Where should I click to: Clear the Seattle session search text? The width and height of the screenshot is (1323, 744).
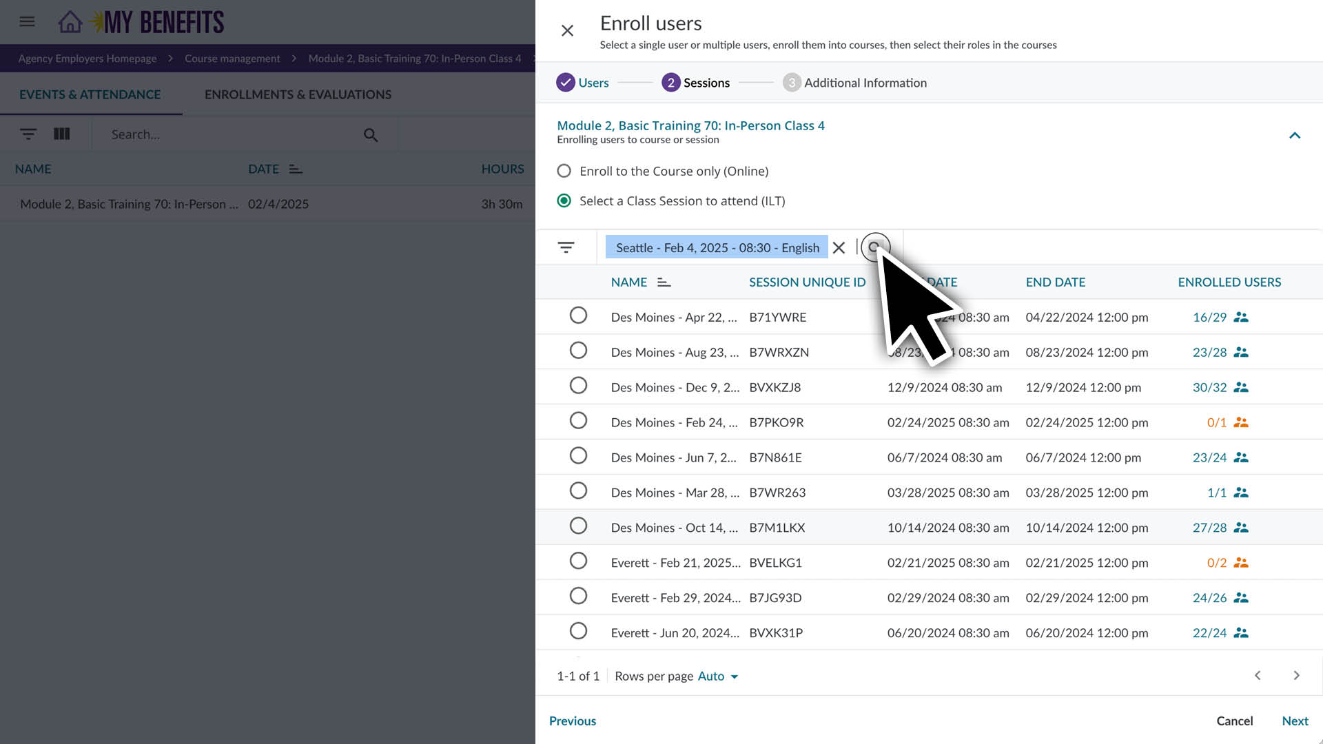(x=839, y=247)
